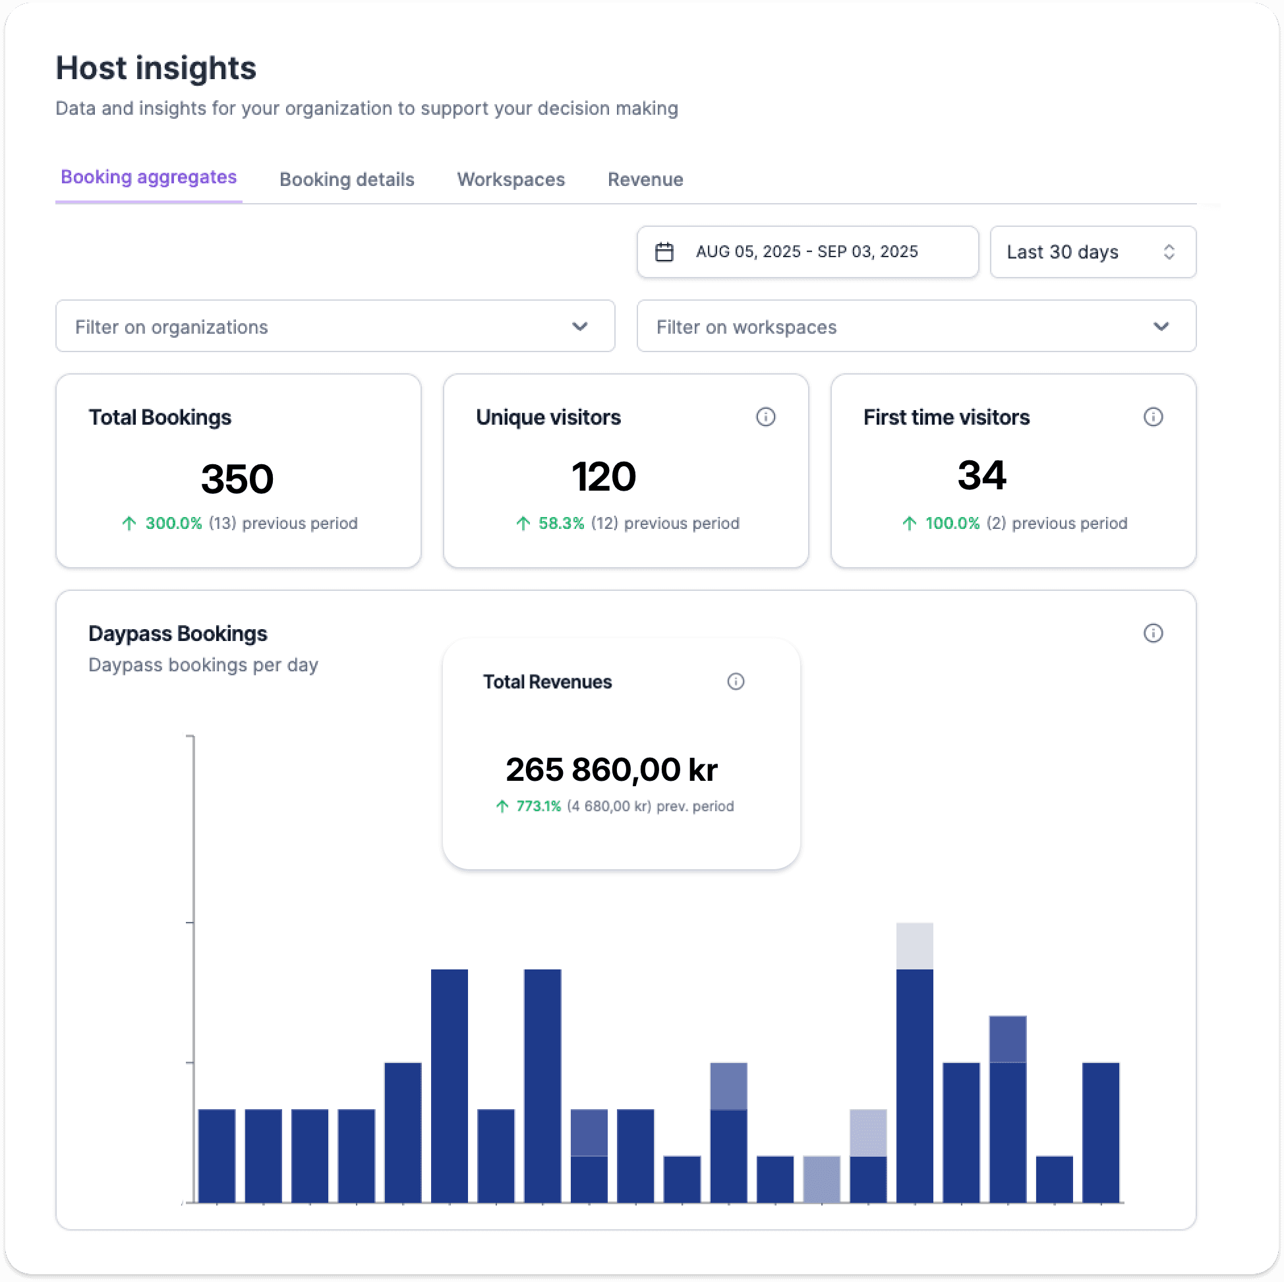Click the AUG 05 - SEP 03 date range
1284x1282 pixels.
click(806, 252)
